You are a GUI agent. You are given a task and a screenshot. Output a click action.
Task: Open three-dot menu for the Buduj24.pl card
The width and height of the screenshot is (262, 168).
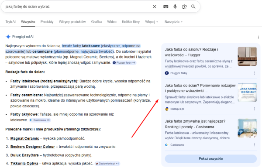coord(255,109)
